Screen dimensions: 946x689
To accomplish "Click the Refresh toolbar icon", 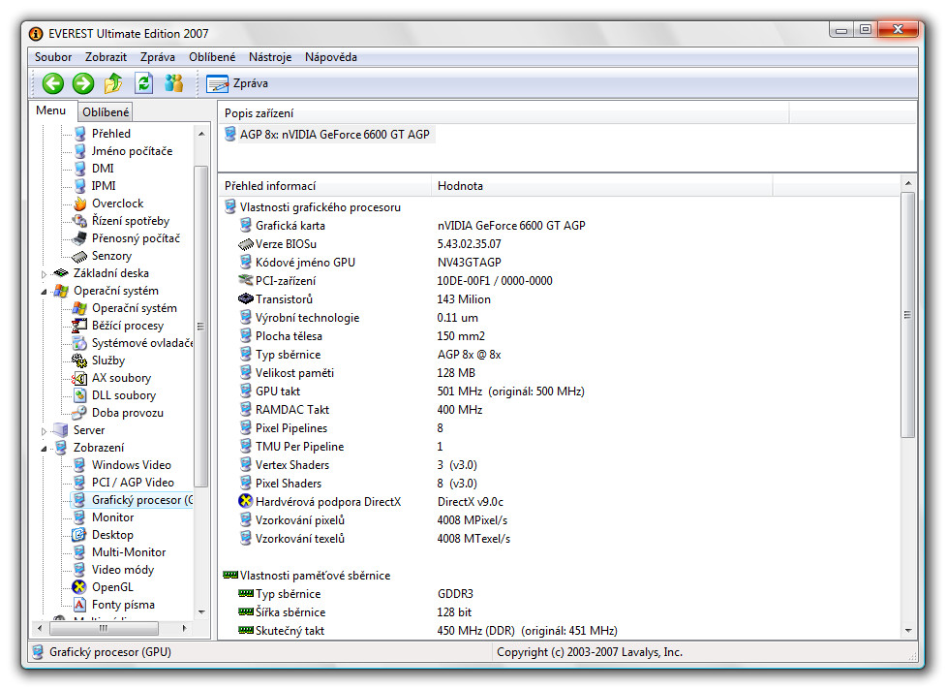I will [143, 83].
